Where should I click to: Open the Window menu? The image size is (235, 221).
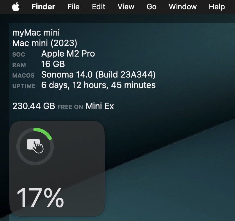[x=183, y=7]
